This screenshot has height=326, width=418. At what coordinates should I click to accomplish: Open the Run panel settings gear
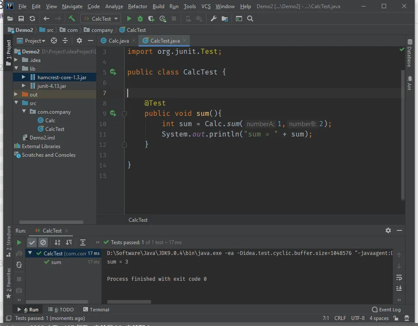pyautogui.click(x=388, y=230)
